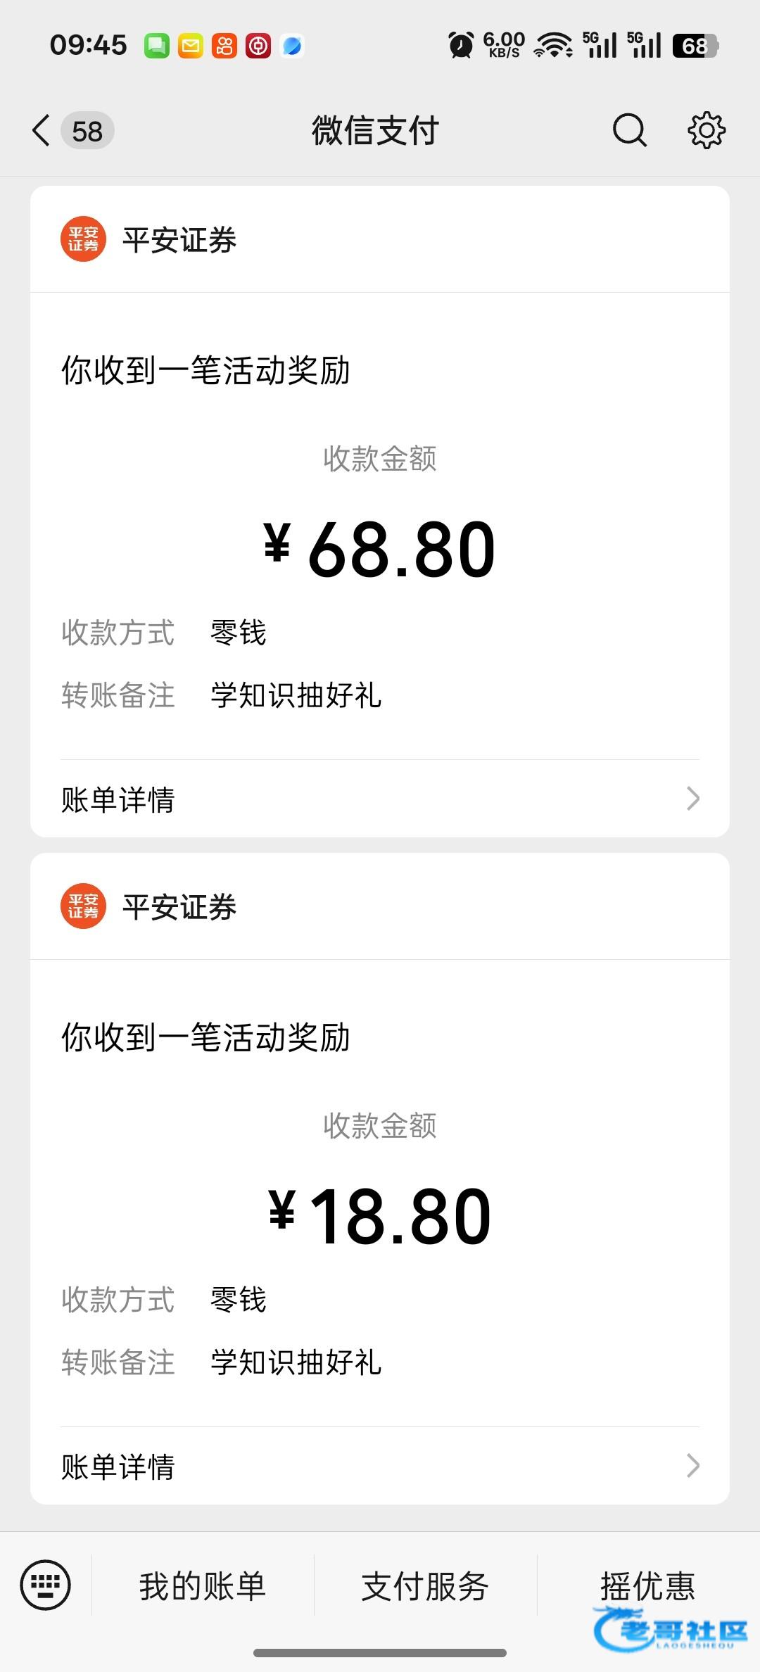Viewport: 760px width, 1672px height.
Task: Tap the back arrow icon
Action: click(42, 131)
